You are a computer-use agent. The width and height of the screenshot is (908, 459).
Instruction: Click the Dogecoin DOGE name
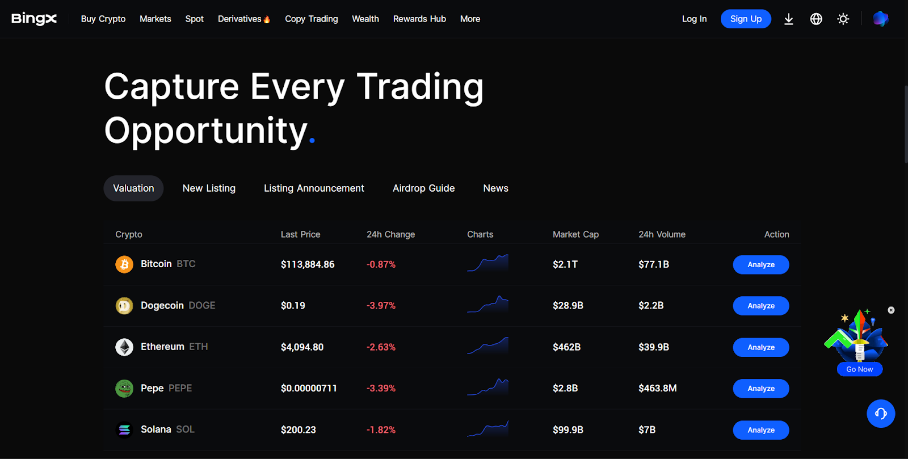(178, 305)
